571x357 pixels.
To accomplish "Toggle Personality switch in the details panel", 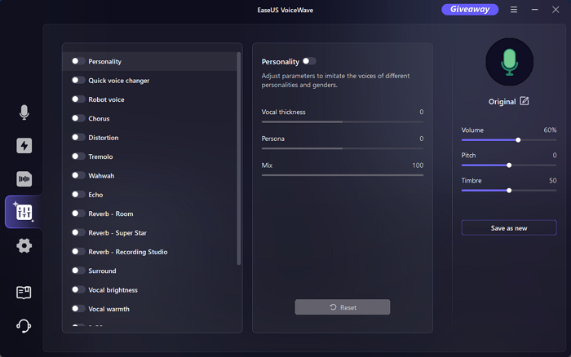I will (x=309, y=61).
